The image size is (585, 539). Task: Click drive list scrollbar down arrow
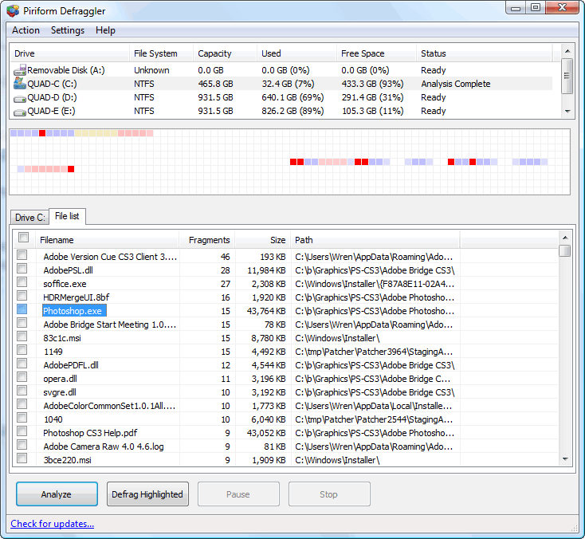coord(567,112)
